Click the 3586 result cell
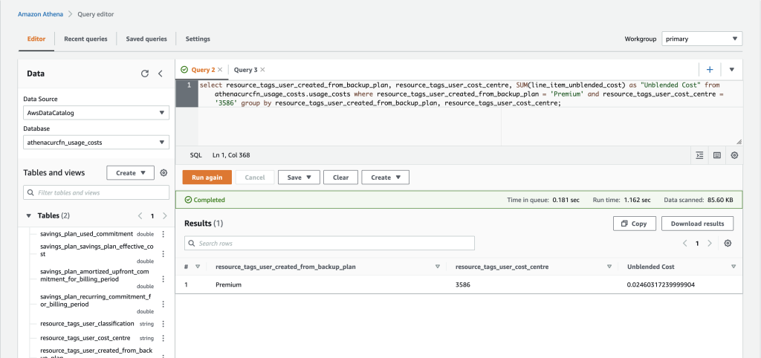761x358 pixels. click(x=463, y=284)
